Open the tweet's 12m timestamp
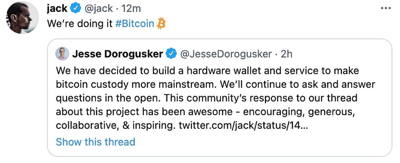400x163 pixels. [131, 8]
